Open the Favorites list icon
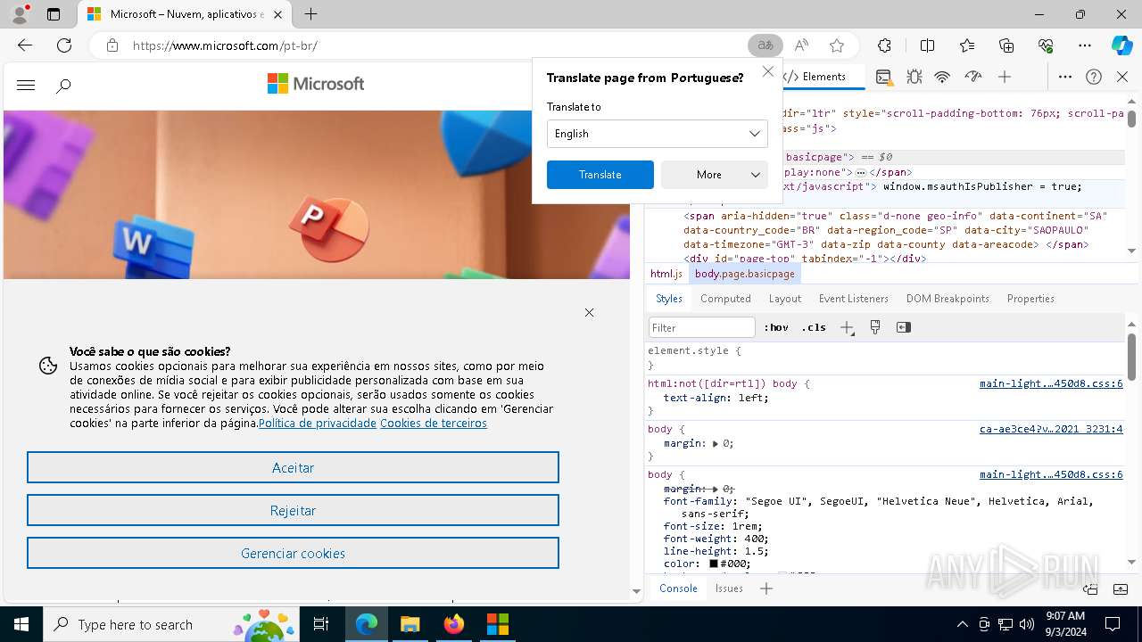The width and height of the screenshot is (1142, 642). (x=967, y=45)
